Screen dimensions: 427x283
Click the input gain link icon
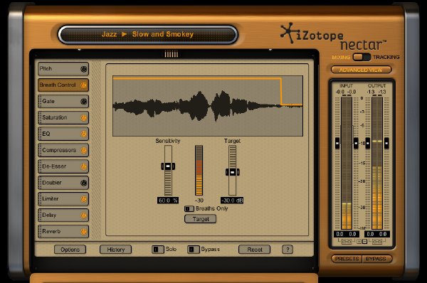[346, 241]
